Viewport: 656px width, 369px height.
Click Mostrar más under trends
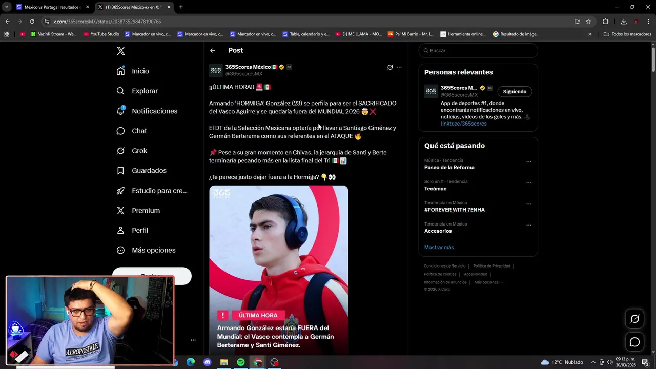439,248
